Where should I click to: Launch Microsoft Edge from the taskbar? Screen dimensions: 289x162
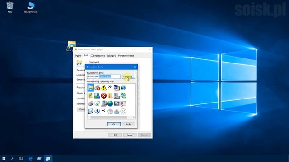[x=30, y=158]
